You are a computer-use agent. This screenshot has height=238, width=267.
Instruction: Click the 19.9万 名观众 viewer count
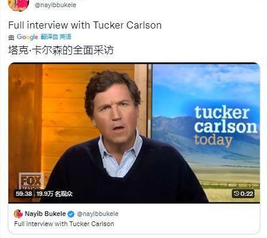[54, 193]
